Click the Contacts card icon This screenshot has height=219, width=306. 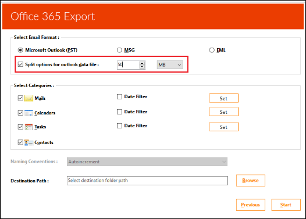pyautogui.click(x=29, y=142)
